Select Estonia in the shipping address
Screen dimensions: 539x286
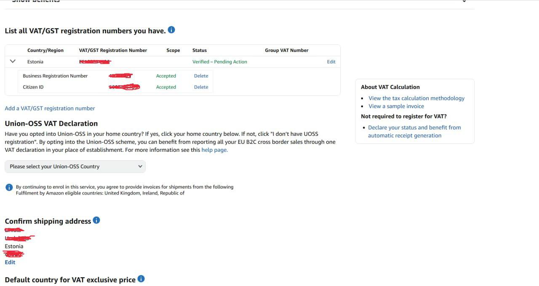click(14, 246)
